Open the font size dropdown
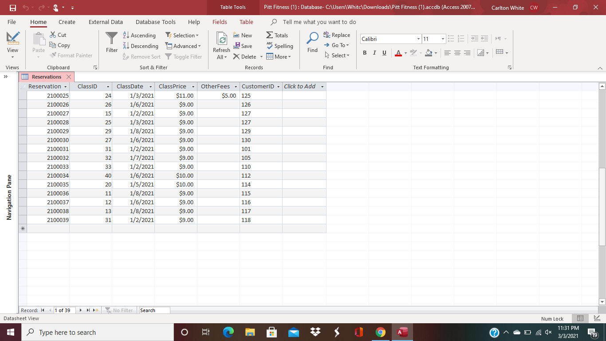 click(442, 39)
